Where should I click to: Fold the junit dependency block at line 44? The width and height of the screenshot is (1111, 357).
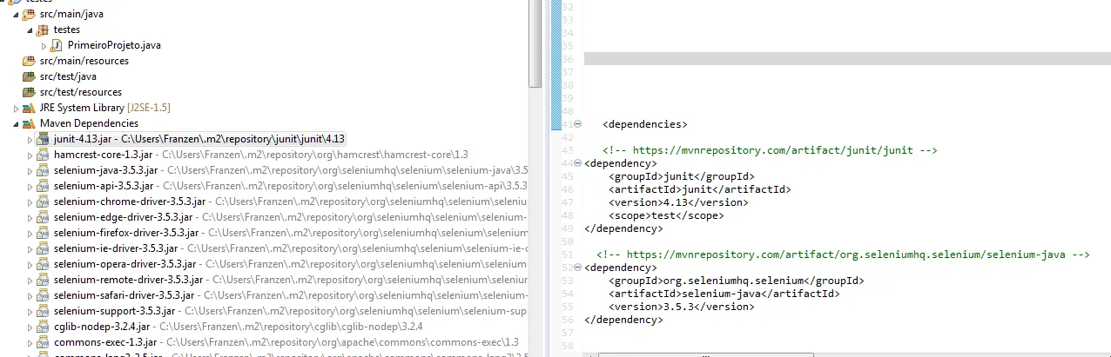tap(579, 162)
